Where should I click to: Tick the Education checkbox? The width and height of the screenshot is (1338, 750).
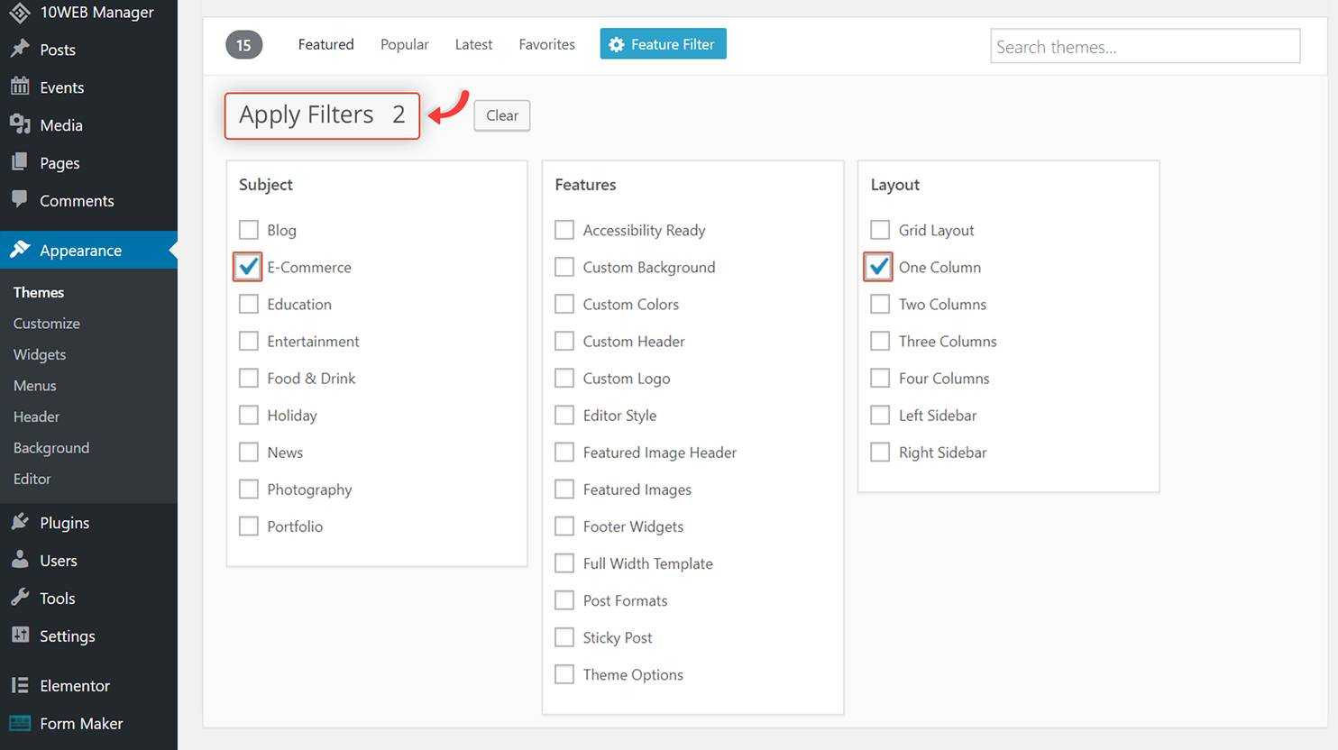(249, 304)
